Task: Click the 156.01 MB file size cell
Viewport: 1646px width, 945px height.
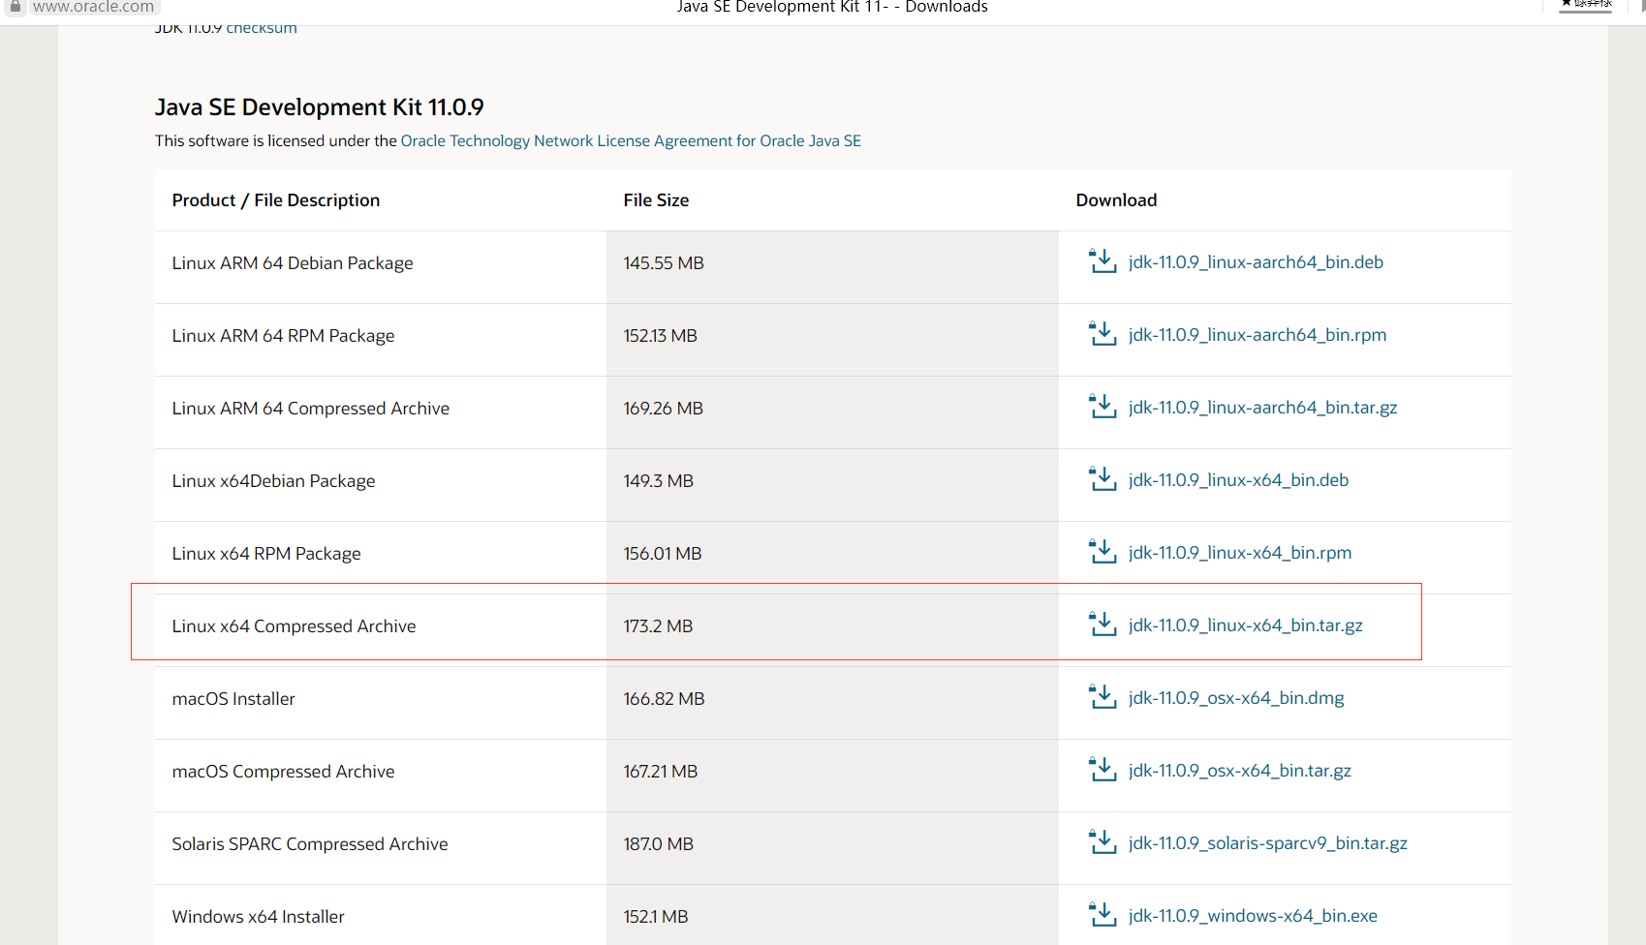Action: coord(832,558)
